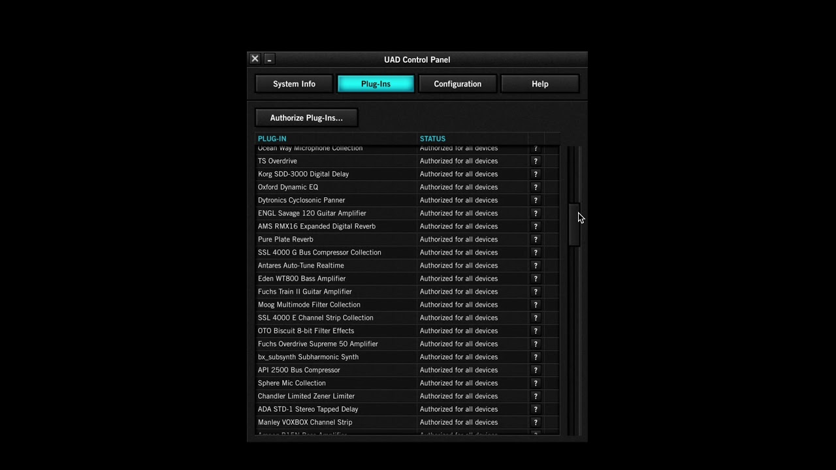836x470 pixels.
Task: Click the plug-in list scrollbar thumb
Action: click(573, 225)
